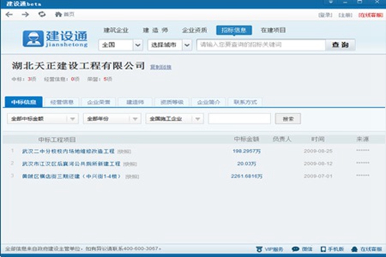This screenshot has width=386, height=257.
Task: Open the 全部中标金额 filter dropdown
Action: (43, 119)
